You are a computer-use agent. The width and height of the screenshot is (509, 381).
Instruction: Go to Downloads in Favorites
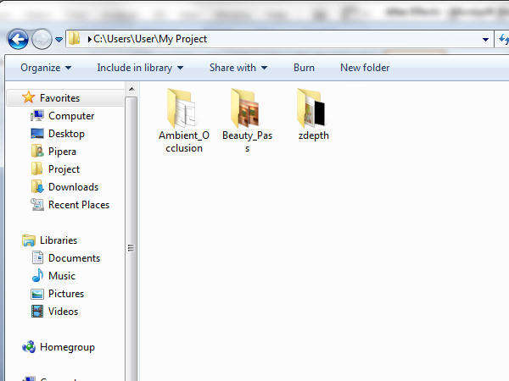point(73,187)
